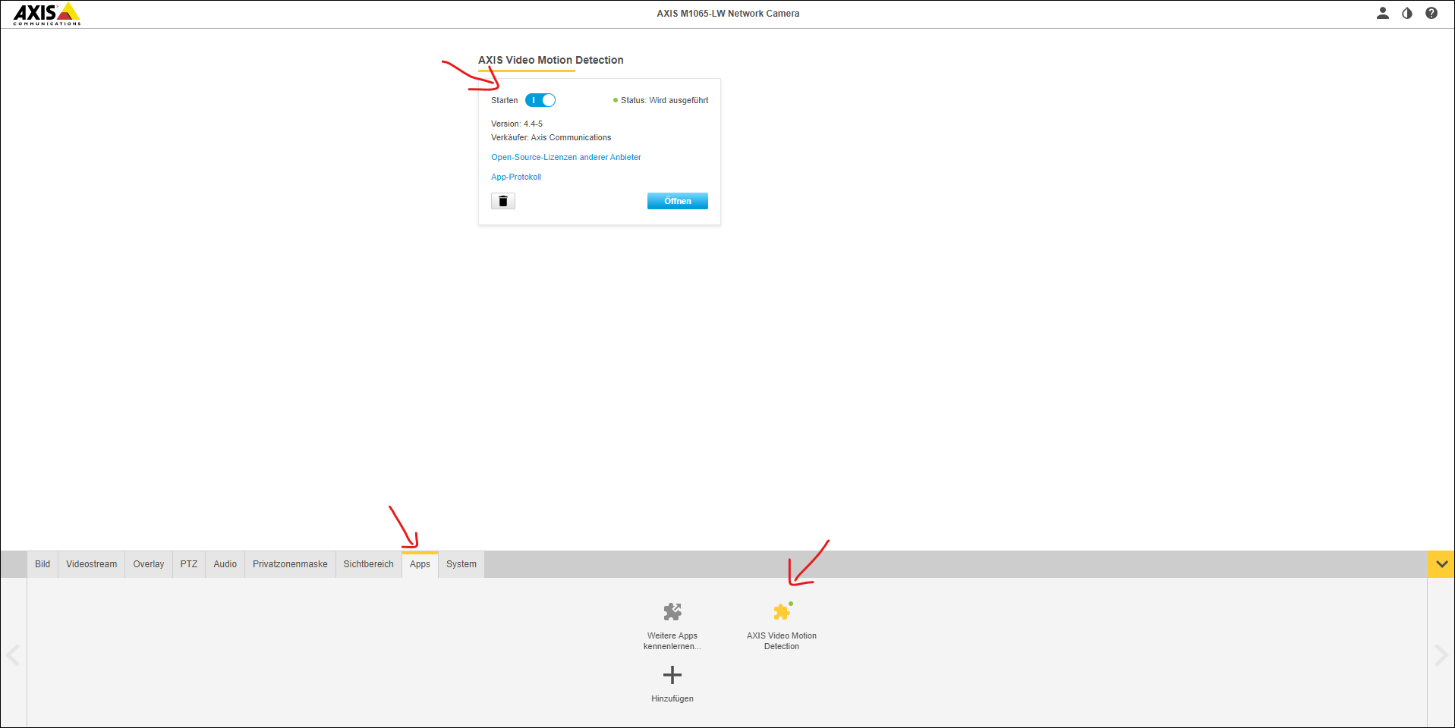Viewport: 1455px width, 728px height.
Task: Open the System tab
Action: (x=461, y=564)
